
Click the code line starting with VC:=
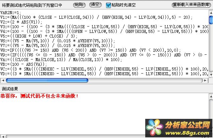104,69
